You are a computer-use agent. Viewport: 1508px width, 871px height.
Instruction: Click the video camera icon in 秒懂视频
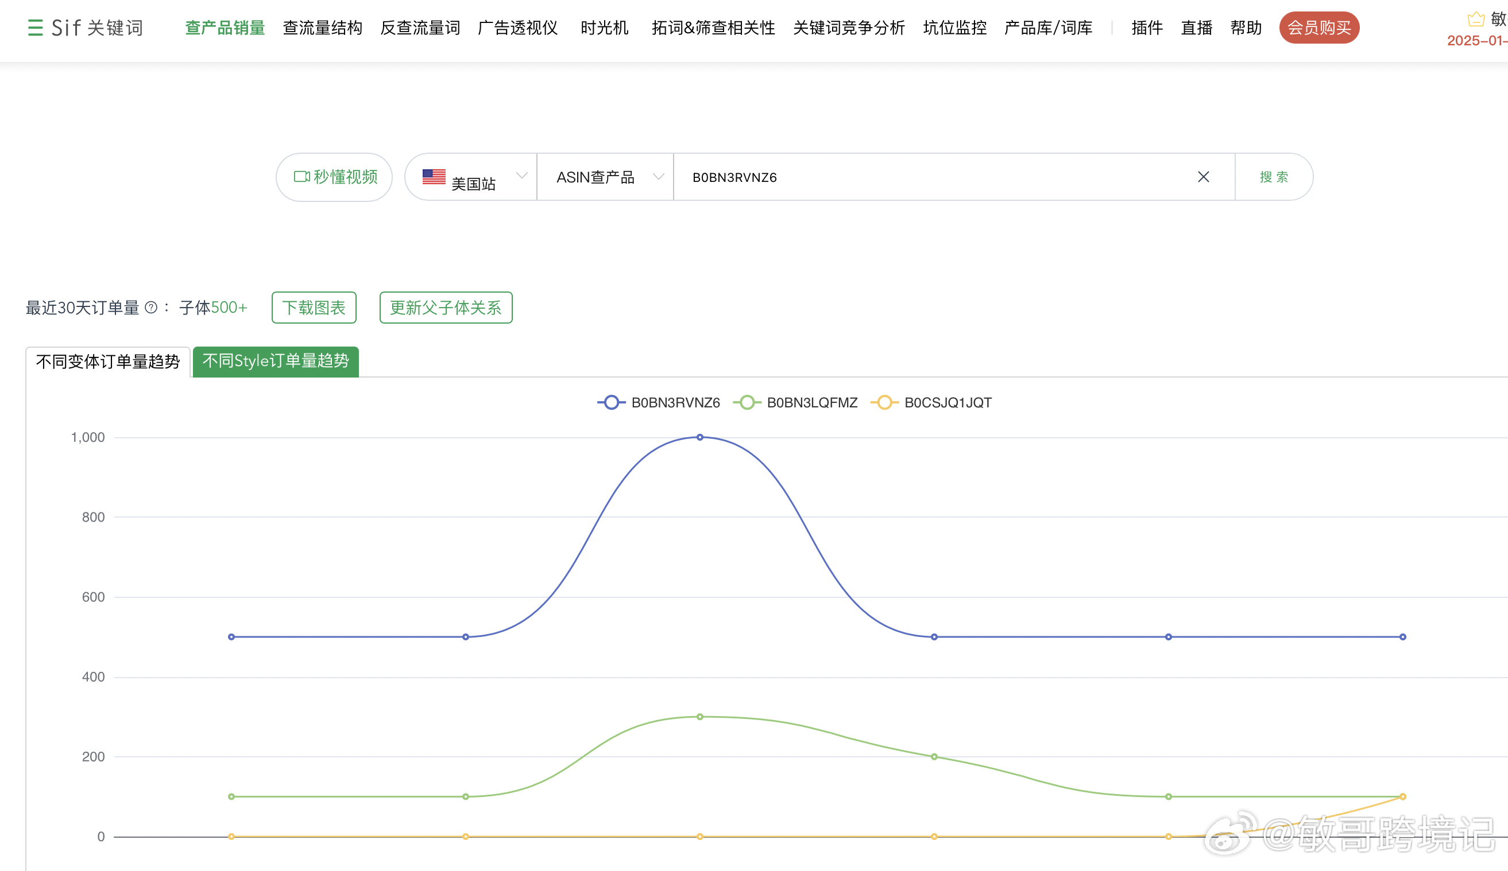pyautogui.click(x=301, y=176)
